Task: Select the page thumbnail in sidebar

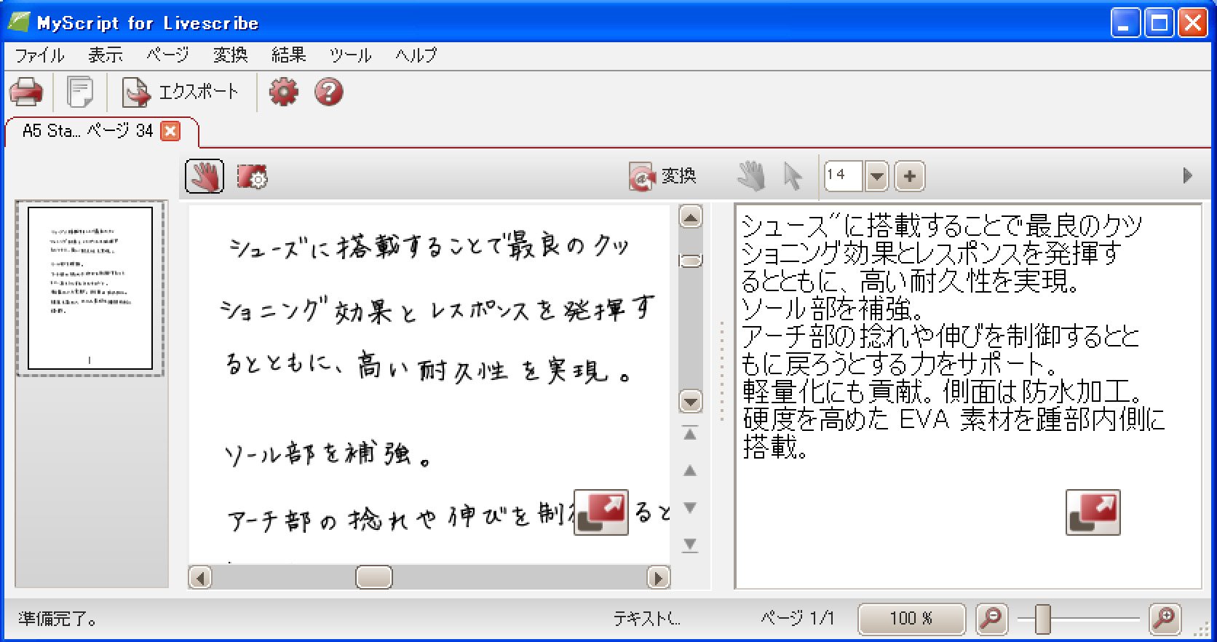Action: pos(90,288)
